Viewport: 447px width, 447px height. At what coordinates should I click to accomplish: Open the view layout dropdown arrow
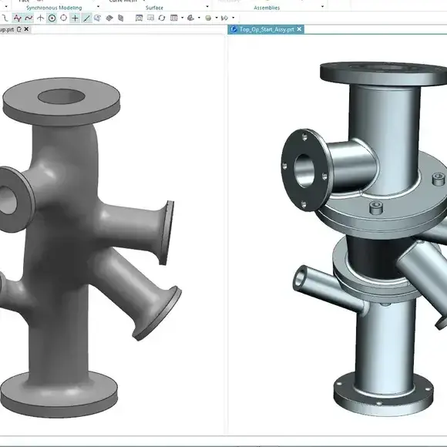(182, 18)
